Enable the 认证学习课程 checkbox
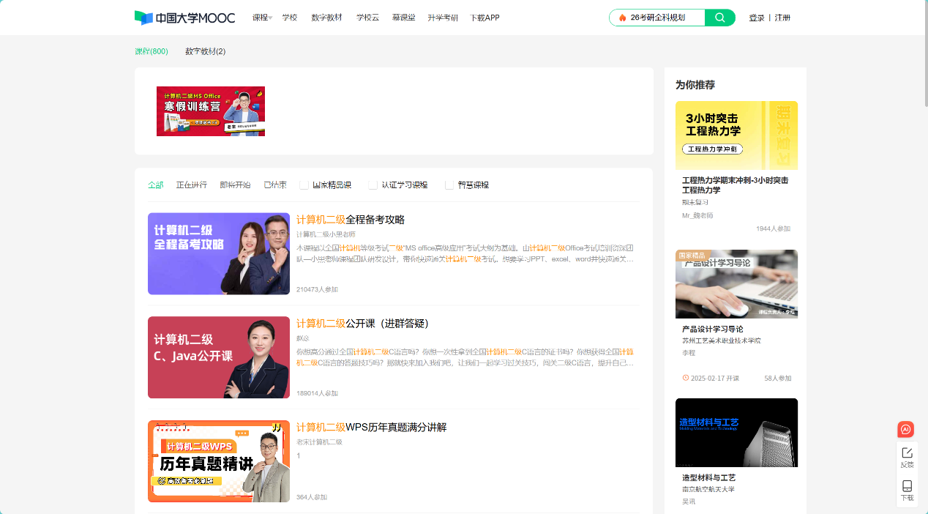This screenshot has width=928, height=514. [373, 185]
